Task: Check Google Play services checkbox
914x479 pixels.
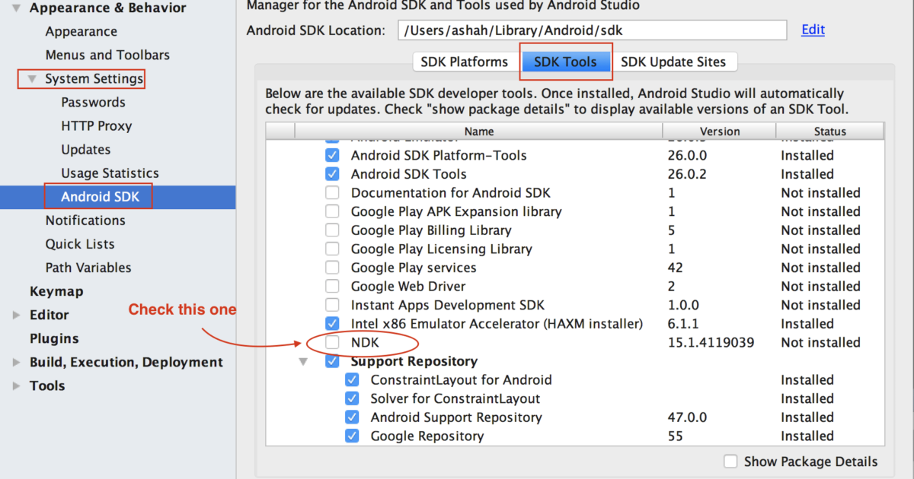Action: (x=332, y=268)
